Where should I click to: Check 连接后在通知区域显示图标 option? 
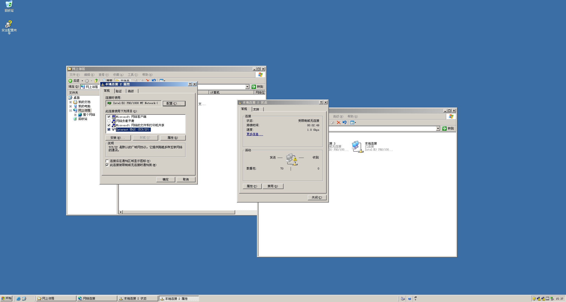click(x=107, y=161)
